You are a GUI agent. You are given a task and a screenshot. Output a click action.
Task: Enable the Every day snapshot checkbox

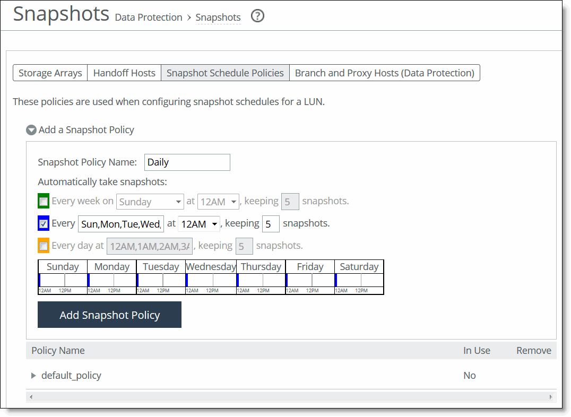(43, 245)
